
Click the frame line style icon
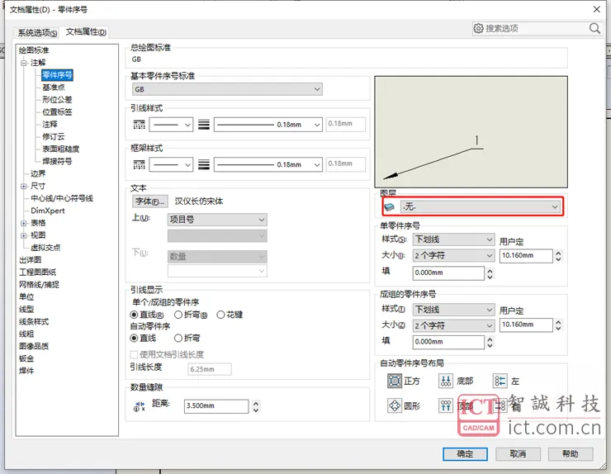point(139,164)
